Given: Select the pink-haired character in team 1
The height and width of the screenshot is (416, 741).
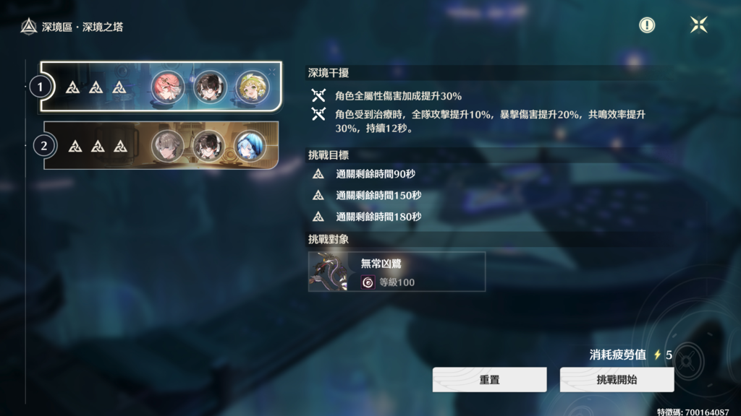Looking at the screenshot, I should coord(167,87).
